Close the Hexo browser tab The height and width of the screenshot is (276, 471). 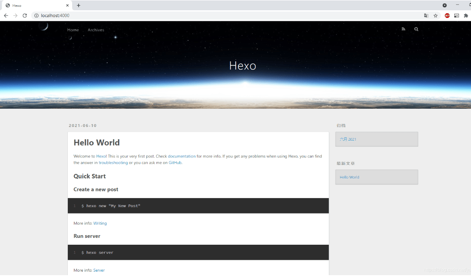click(67, 6)
